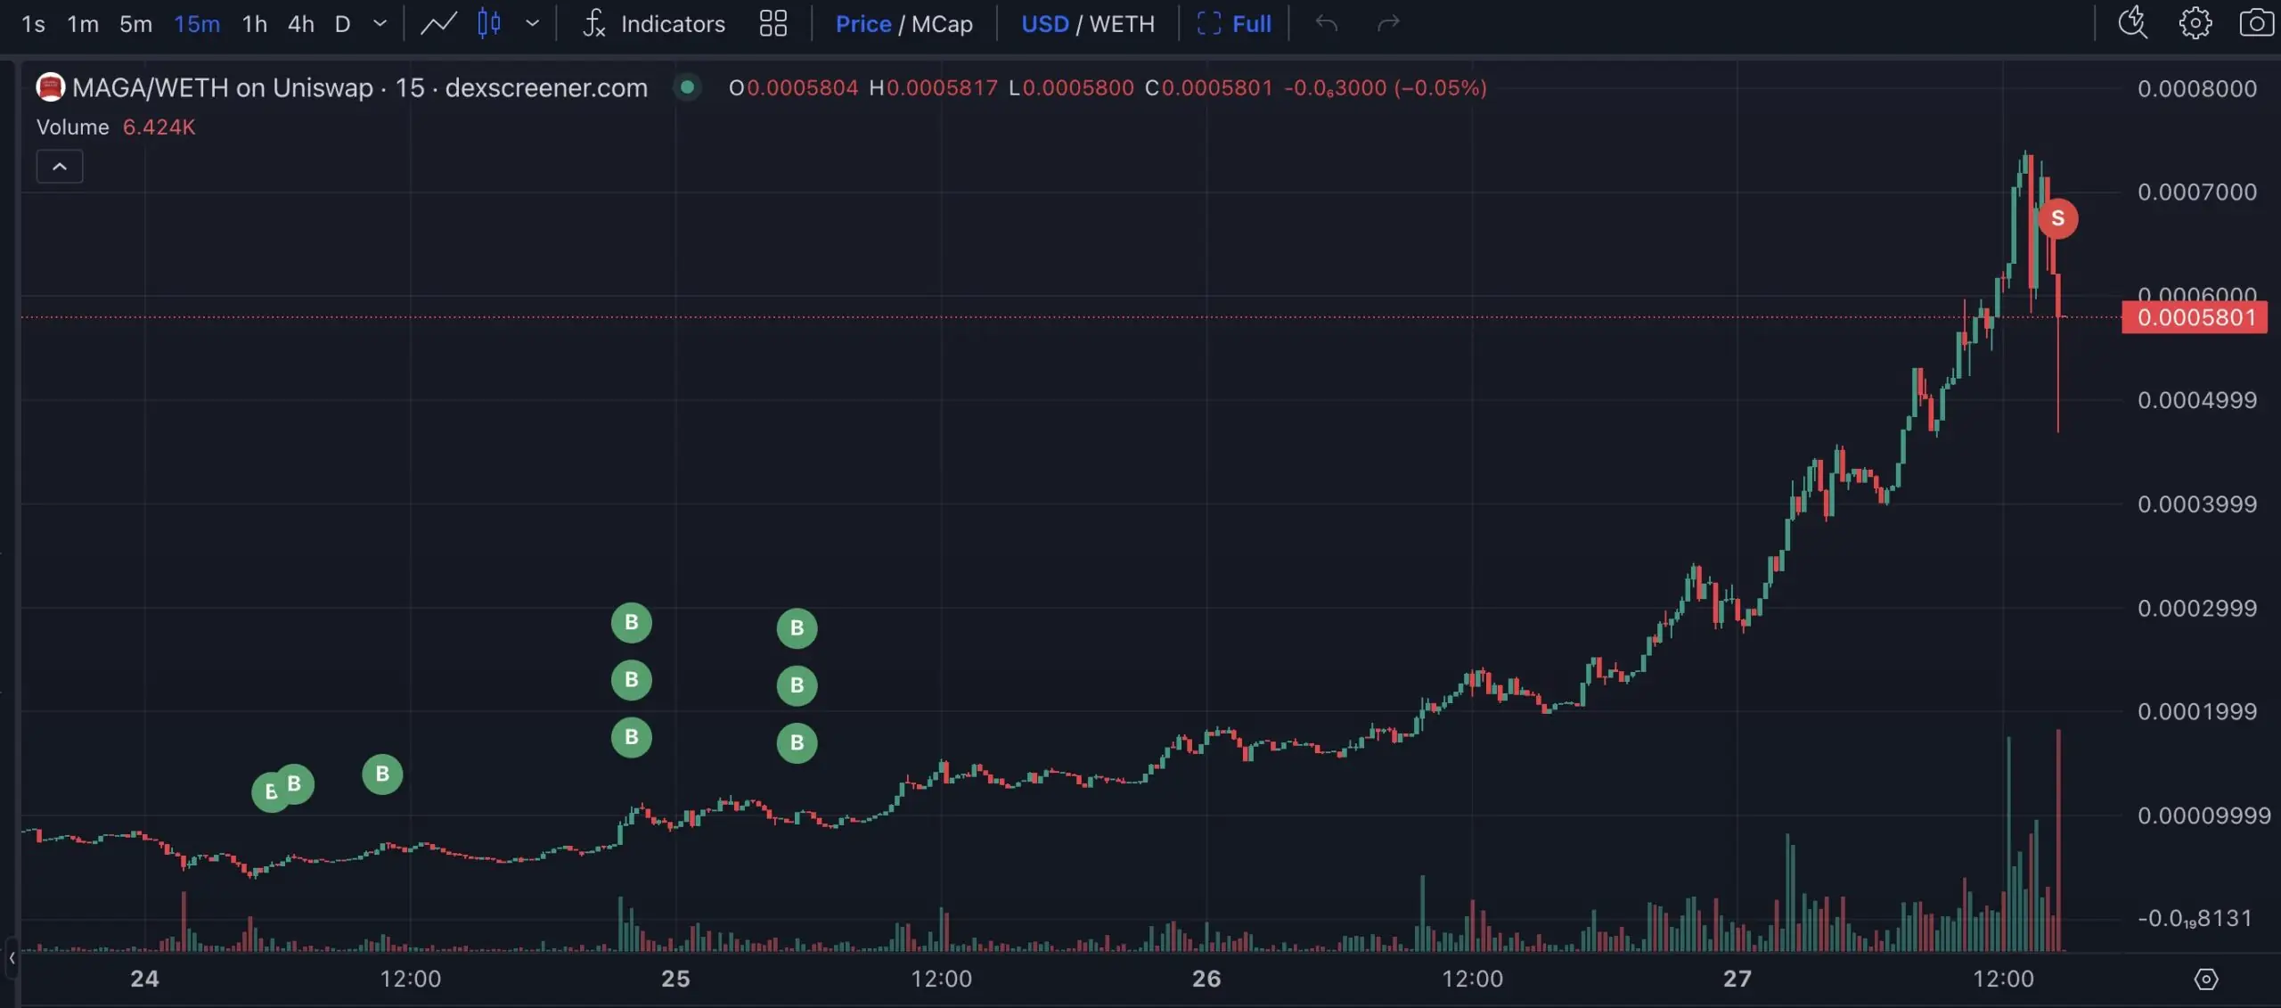This screenshot has height=1008, width=2281.
Task: Select the 1s timeframe
Action: (33, 24)
